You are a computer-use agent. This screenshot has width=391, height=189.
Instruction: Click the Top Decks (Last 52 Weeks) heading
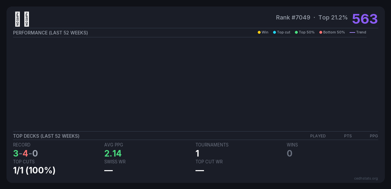point(46,136)
